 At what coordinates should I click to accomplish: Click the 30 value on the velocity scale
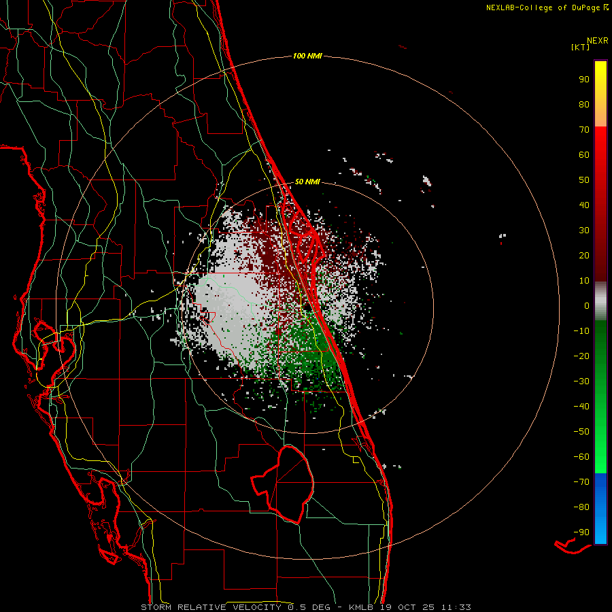coord(584,231)
